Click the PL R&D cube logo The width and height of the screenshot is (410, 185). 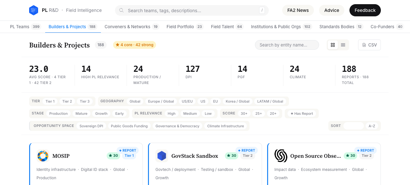point(34,10)
